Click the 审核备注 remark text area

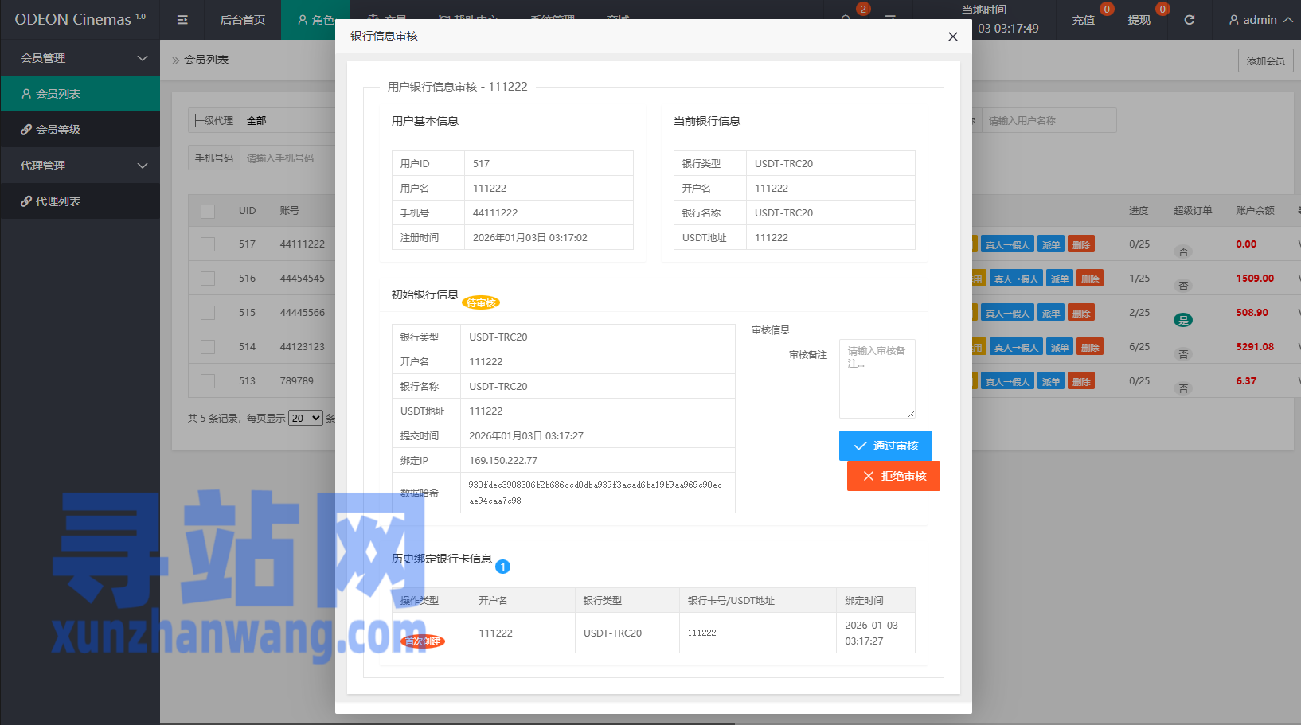[x=877, y=379]
